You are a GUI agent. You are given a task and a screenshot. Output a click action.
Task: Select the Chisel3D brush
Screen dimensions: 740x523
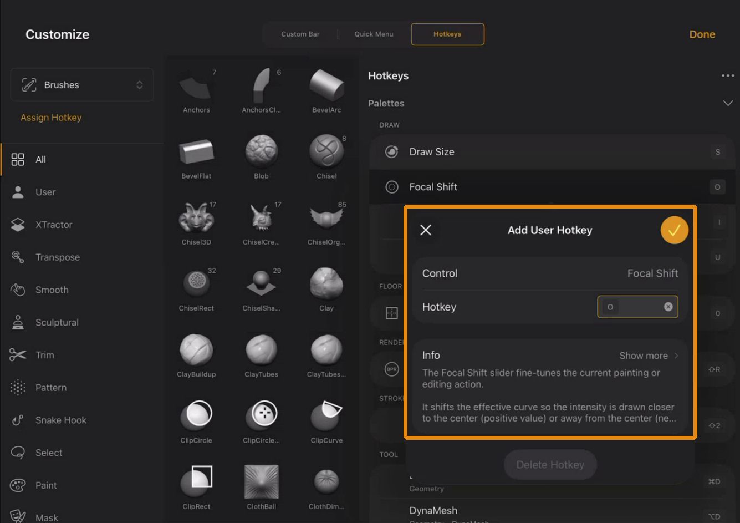(196, 223)
